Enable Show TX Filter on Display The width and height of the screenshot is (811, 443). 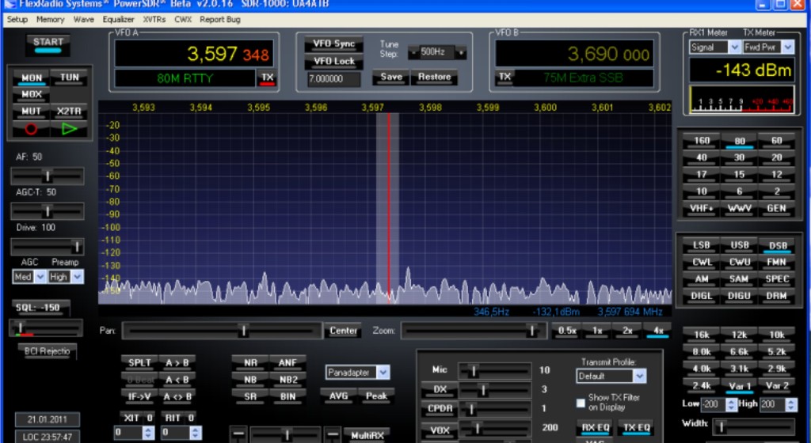pos(581,403)
